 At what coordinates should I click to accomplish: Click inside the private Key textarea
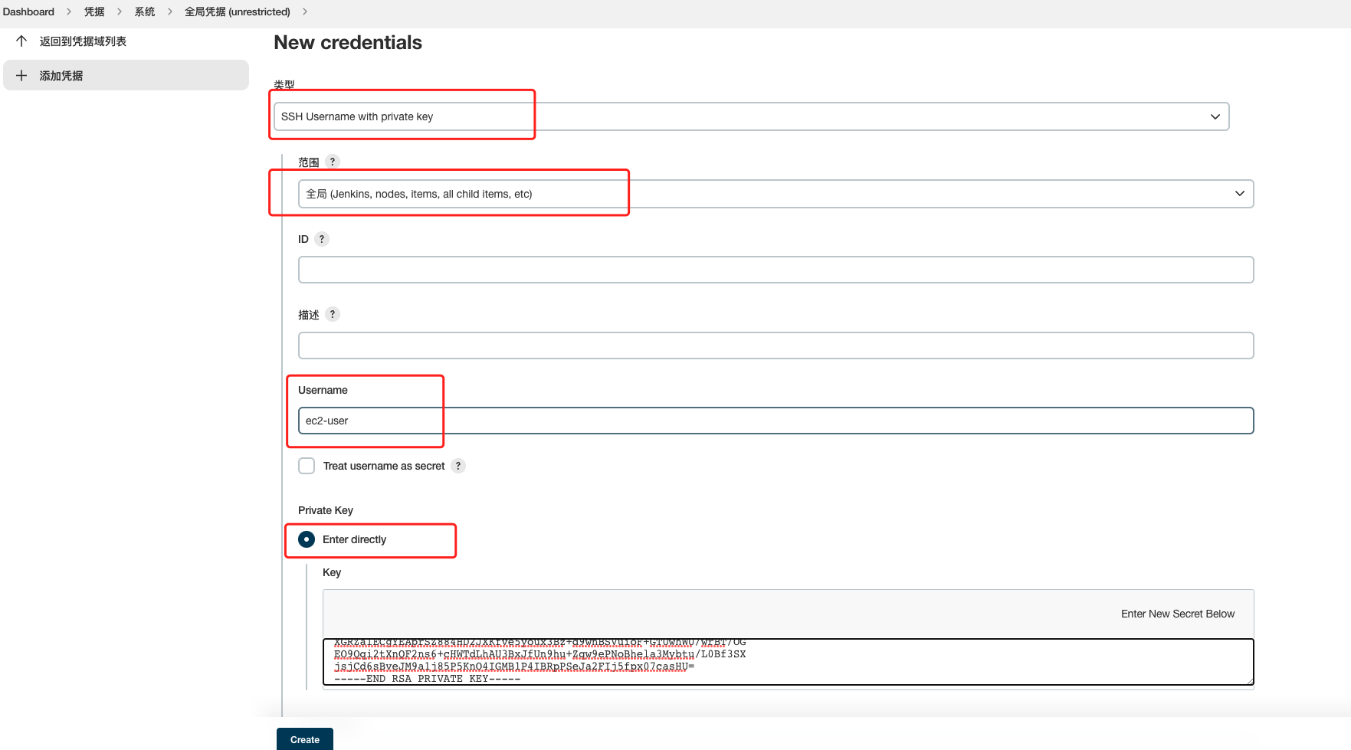click(x=788, y=662)
